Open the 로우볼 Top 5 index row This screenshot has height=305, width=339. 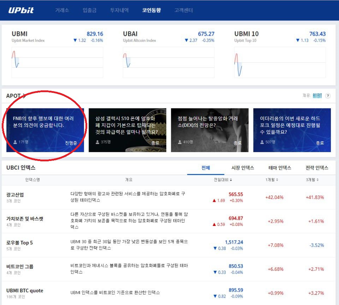pyautogui.click(x=169, y=245)
